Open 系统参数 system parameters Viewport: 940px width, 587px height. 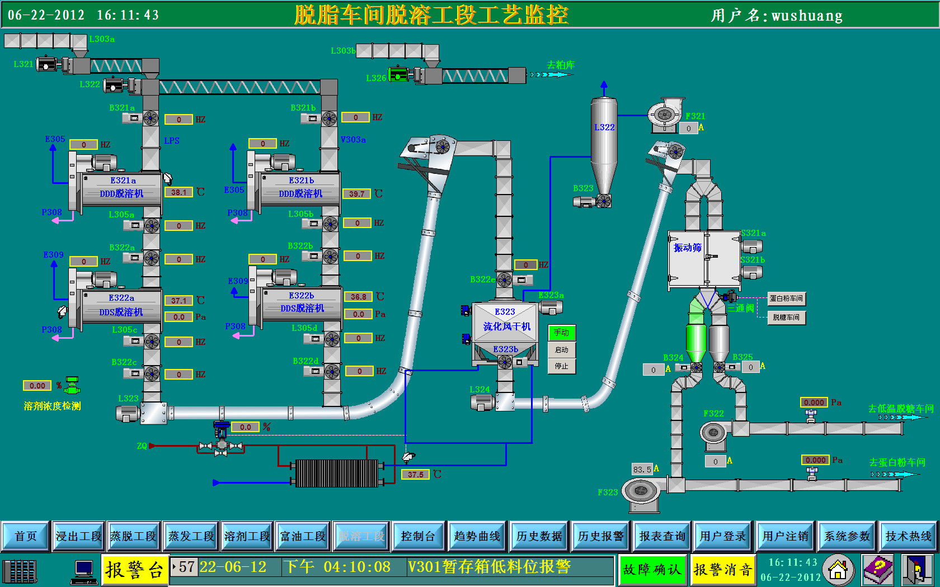click(847, 536)
